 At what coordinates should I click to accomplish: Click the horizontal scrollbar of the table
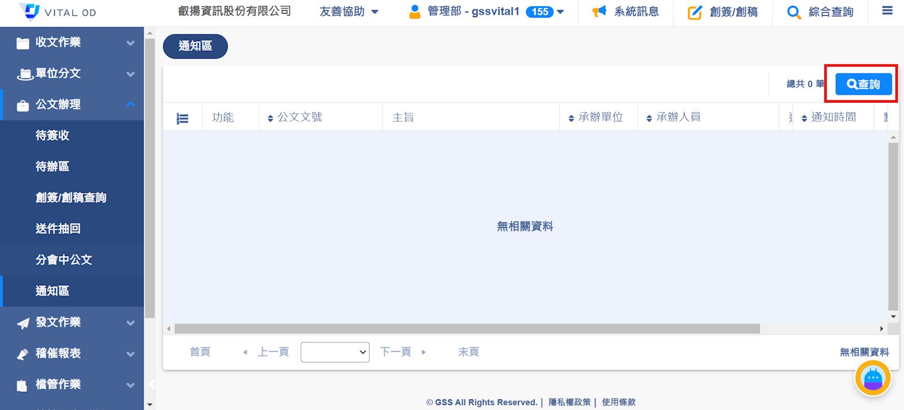point(467,329)
